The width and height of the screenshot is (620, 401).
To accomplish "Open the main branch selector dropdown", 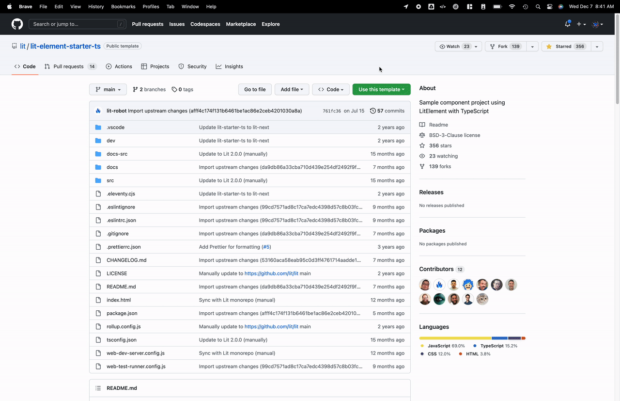I will tap(108, 89).
